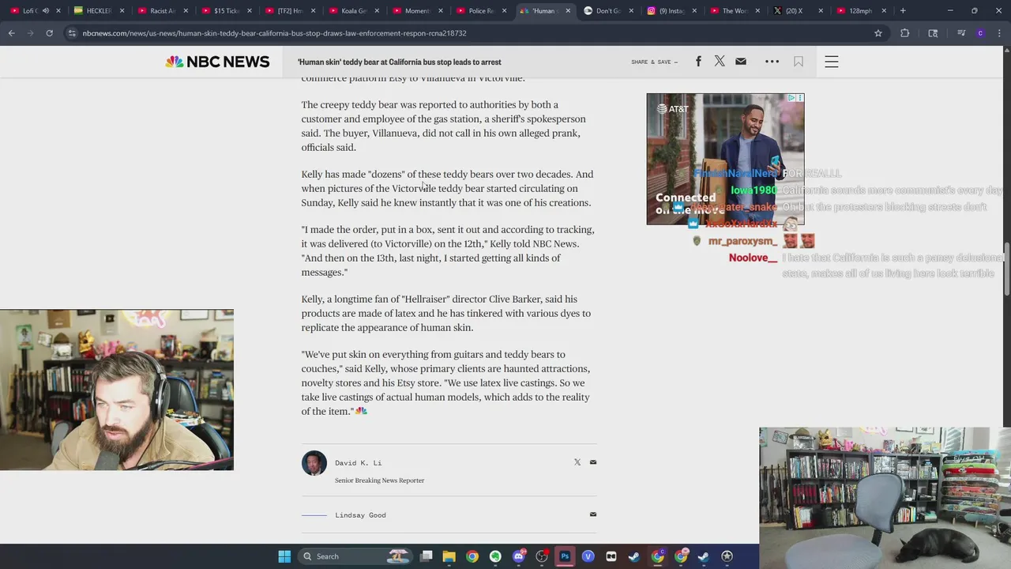
Task: Open the NBC News hamburger menu
Action: click(x=832, y=62)
